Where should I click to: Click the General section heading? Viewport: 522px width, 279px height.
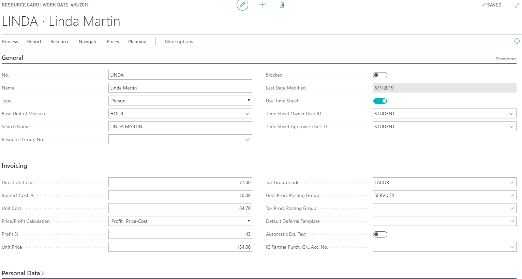point(13,58)
